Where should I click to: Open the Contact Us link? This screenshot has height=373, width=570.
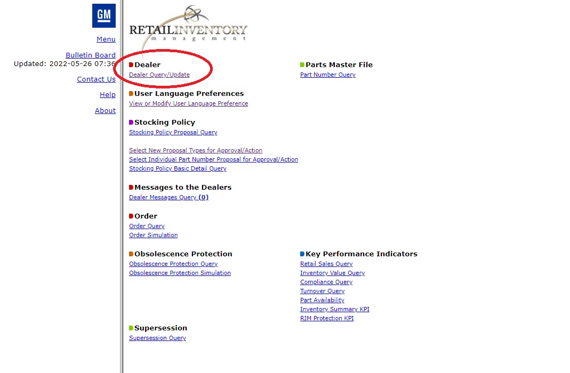click(x=97, y=79)
